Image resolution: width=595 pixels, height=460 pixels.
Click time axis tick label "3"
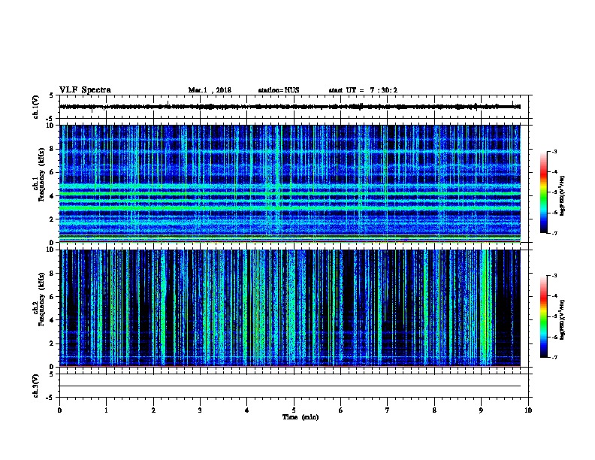(x=200, y=410)
